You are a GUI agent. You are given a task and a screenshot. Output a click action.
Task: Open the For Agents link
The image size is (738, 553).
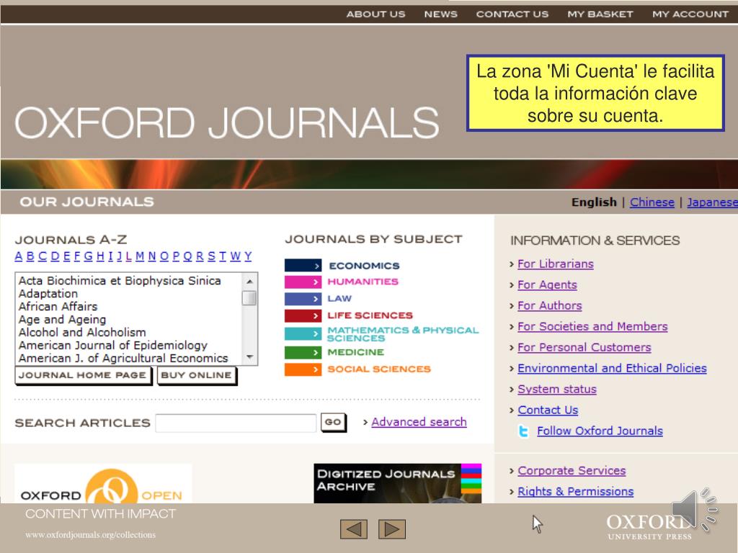(x=547, y=285)
